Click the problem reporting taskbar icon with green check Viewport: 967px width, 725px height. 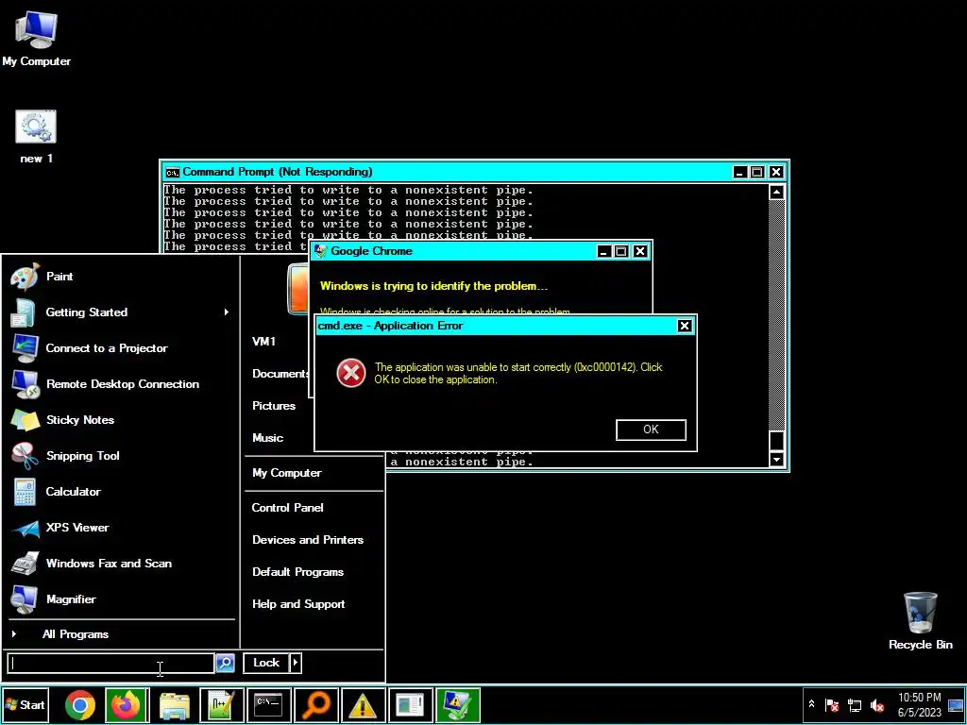[457, 705]
